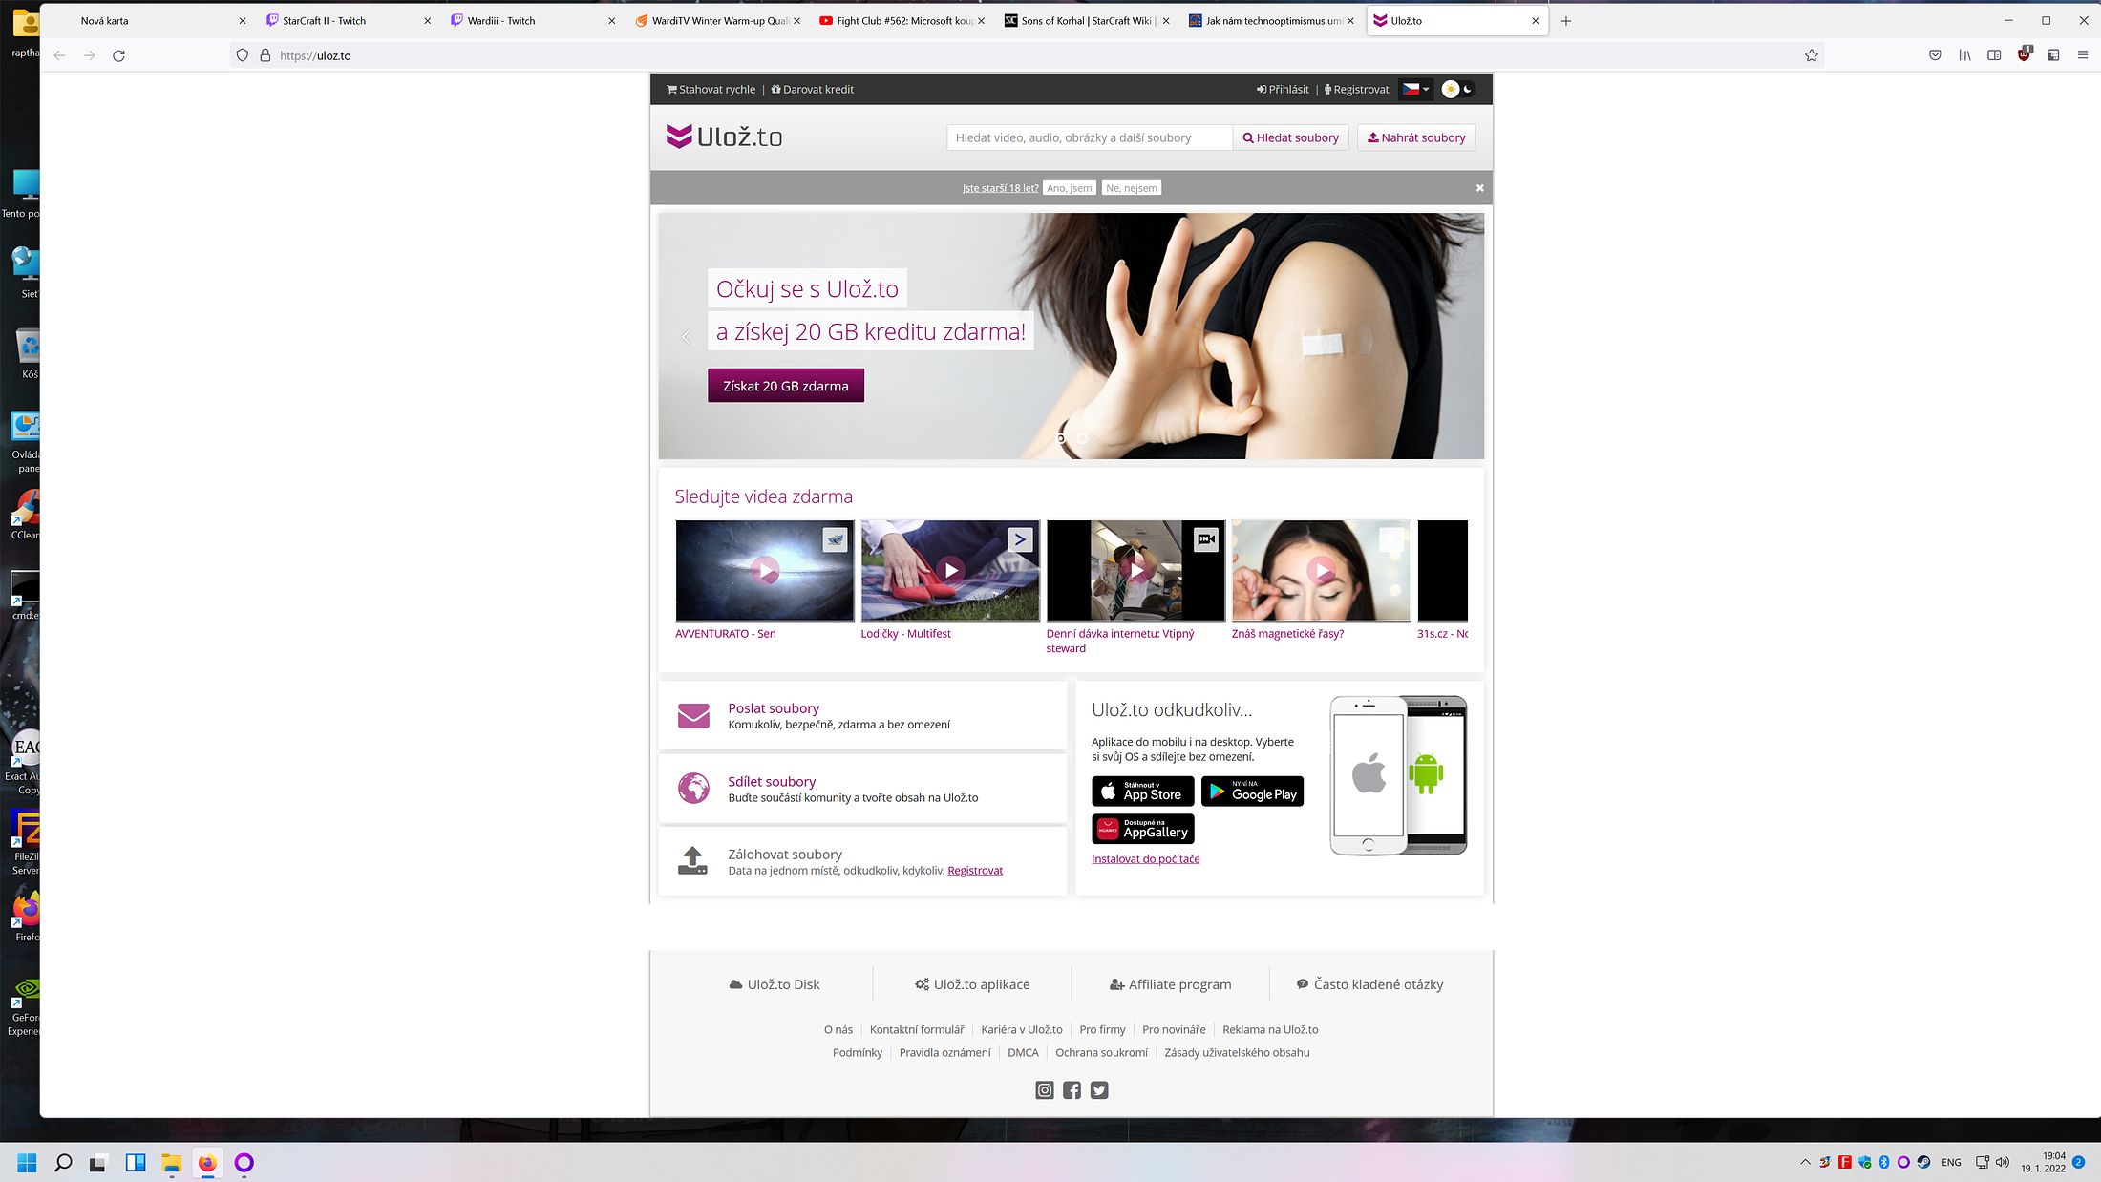The width and height of the screenshot is (2101, 1182).
Task: Expand hidden system tray icons
Action: (x=1804, y=1162)
